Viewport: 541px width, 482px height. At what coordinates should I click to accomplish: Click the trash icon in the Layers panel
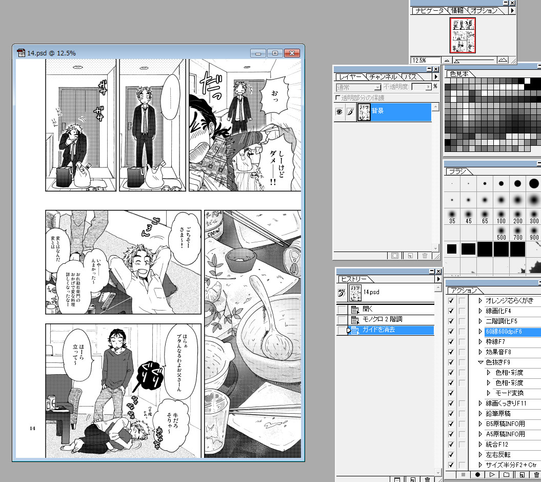tap(425, 256)
